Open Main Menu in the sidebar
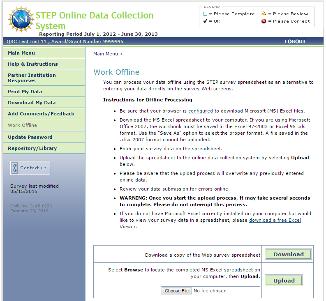This screenshot has width=326, height=301. tap(44, 53)
